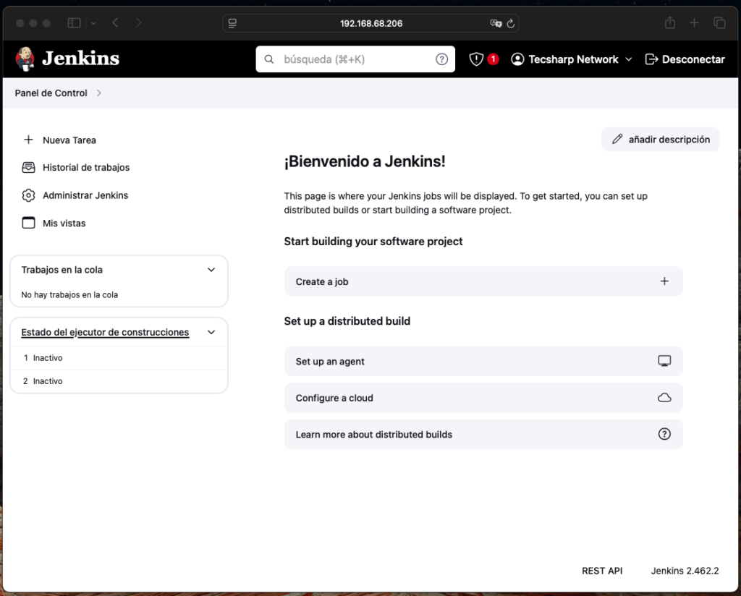Image resolution: width=741 pixels, height=596 pixels.
Task: Open the Tecsharp Network user page
Action: pos(573,59)
